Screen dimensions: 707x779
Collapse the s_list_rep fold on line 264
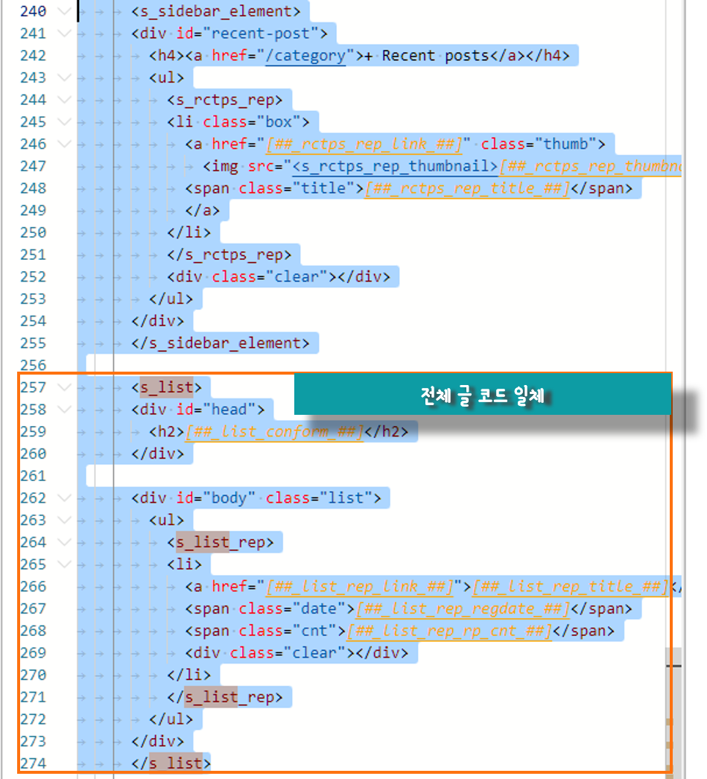click(x=64, y=542)
